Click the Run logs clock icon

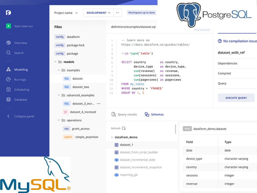point(8,80)
